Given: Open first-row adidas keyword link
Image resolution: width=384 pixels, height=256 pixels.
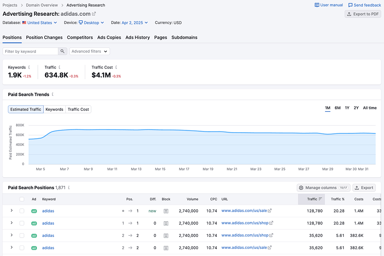Looking at the screenshot, I should click(x=48, y=211).
